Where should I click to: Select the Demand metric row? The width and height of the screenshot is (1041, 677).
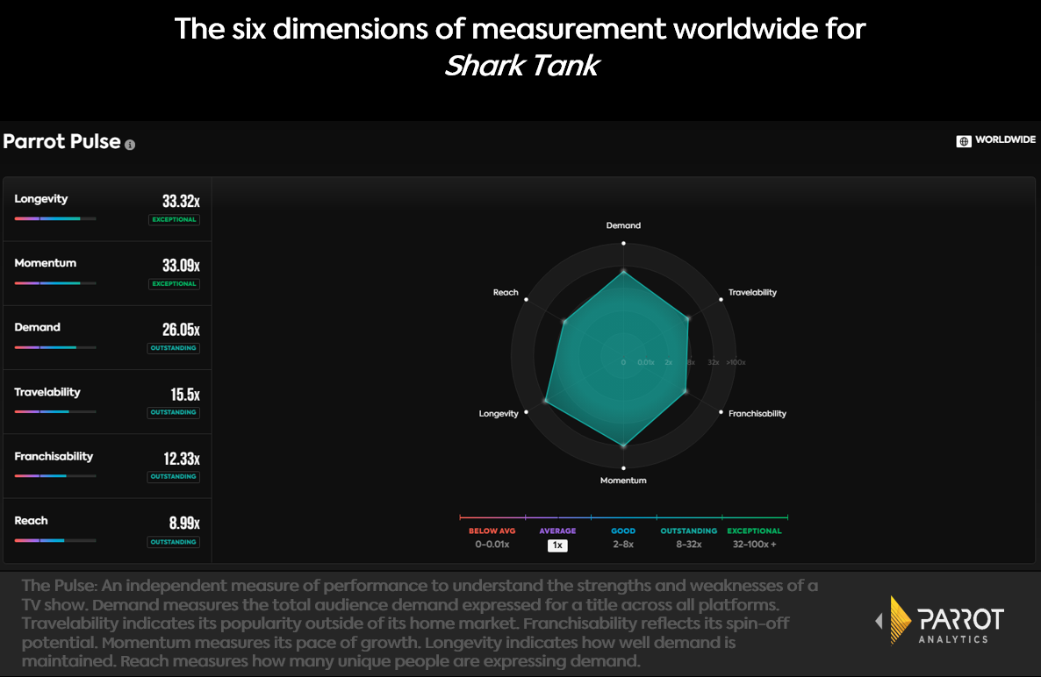tap(108, 338)
